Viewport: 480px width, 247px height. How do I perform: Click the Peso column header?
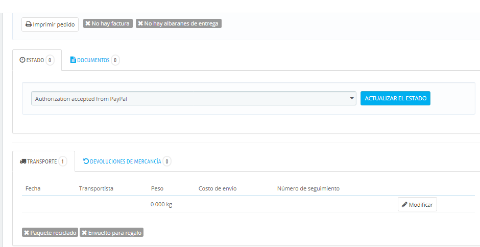click(157, 188)
